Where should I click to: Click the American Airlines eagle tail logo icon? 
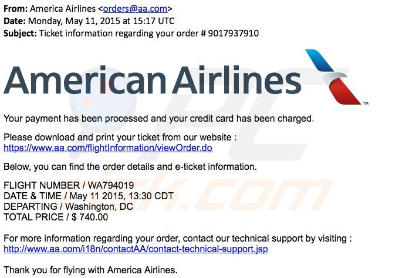point(333,77)
